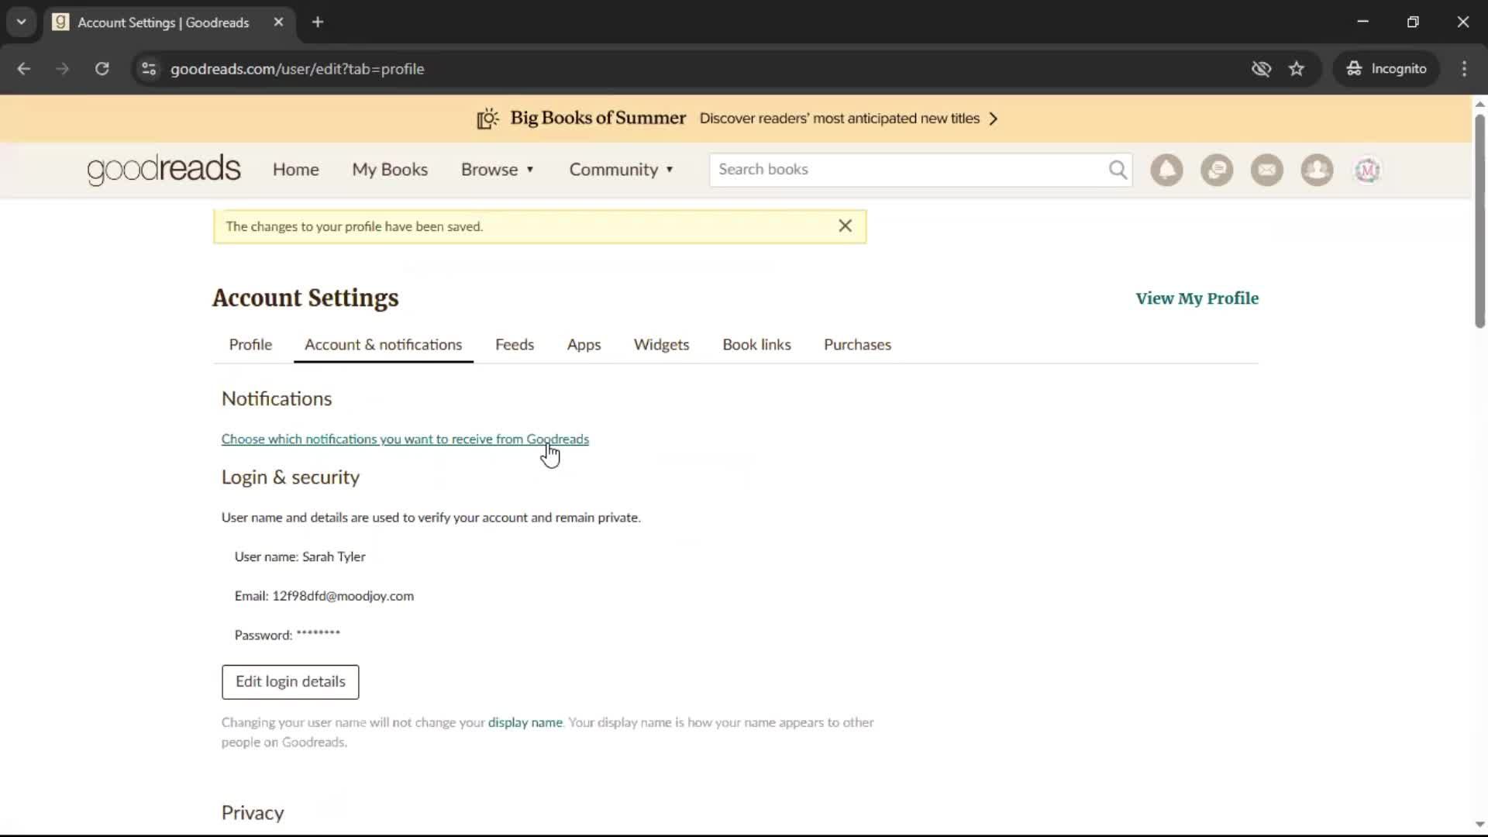
Task: Click the goodreads logo
Action: point(164,170)
